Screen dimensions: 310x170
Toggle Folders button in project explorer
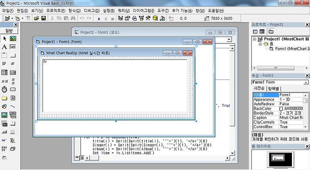point(271,31)
